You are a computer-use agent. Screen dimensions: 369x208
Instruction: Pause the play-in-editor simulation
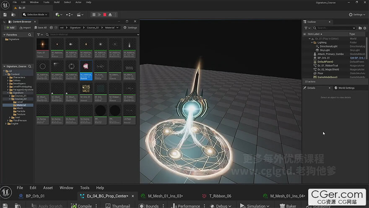pos(94,15)
